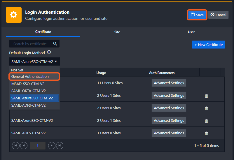Go to the previous page
Image resolution: width=234 pixels, height=160 pixels.
click(x=24, y=145)
